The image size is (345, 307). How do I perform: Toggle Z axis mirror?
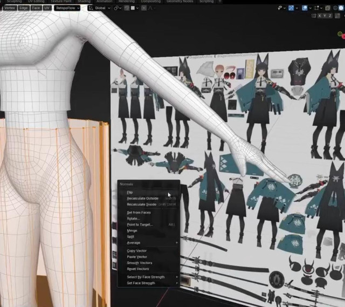[330, 16]
